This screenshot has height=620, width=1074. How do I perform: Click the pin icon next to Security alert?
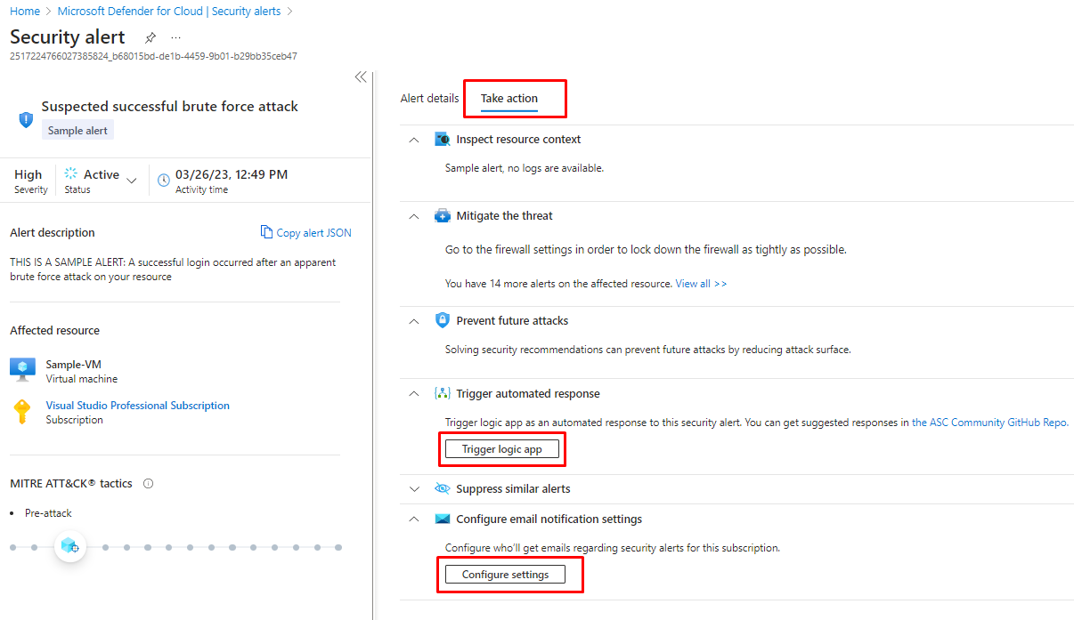[151, 37]
